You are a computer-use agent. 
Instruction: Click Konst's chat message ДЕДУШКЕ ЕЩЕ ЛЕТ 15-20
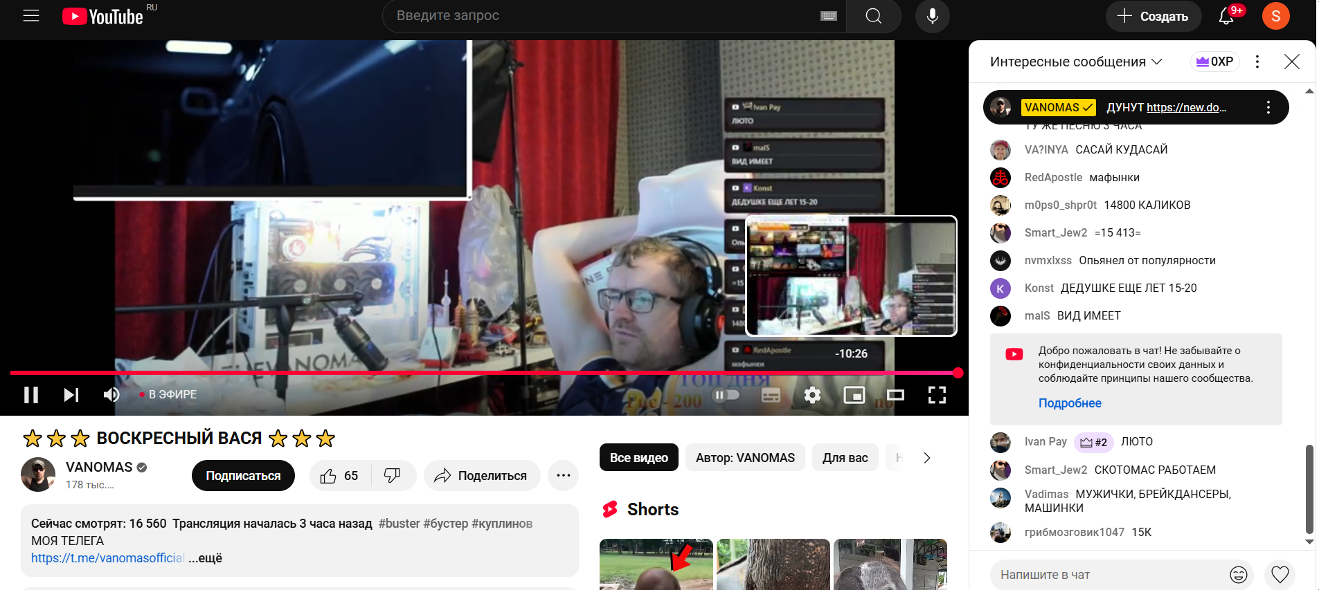click(1129, 288)
